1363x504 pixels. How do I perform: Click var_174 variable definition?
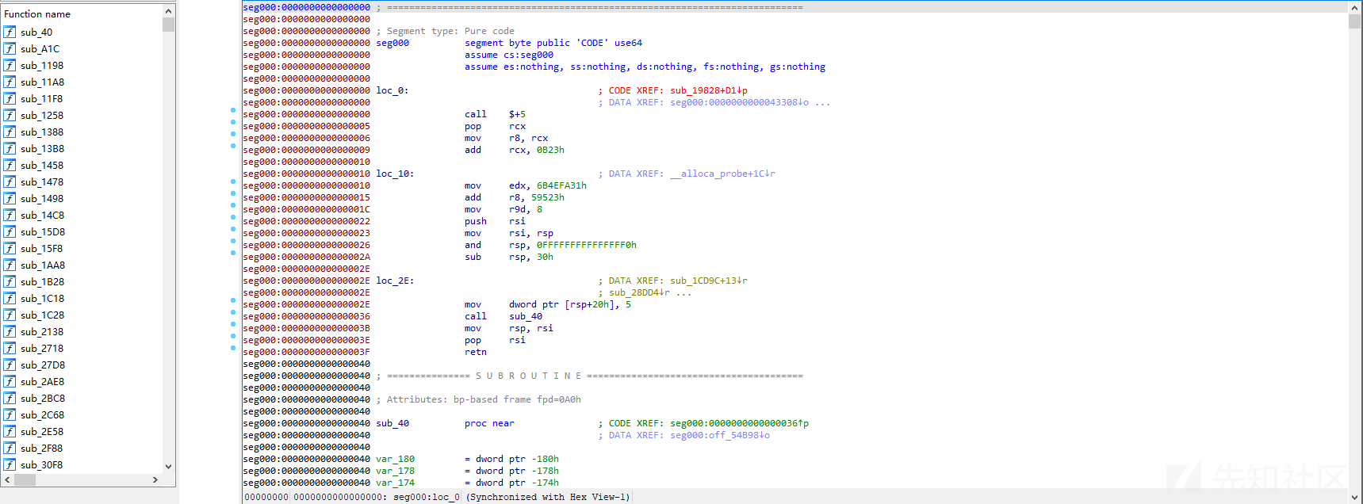coord(395,483)
